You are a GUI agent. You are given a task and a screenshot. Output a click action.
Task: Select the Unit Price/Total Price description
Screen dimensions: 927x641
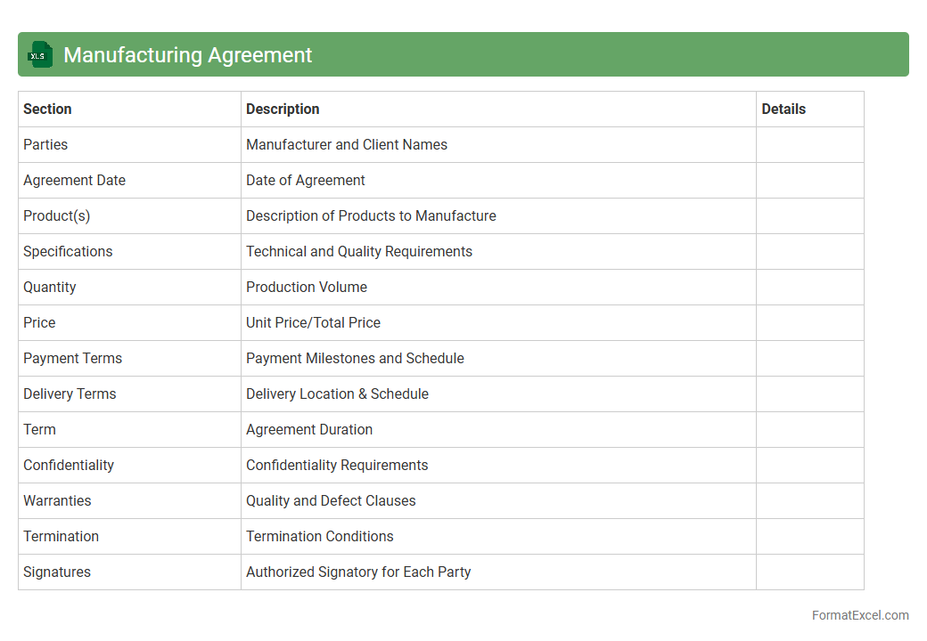[x=313, y=323]
